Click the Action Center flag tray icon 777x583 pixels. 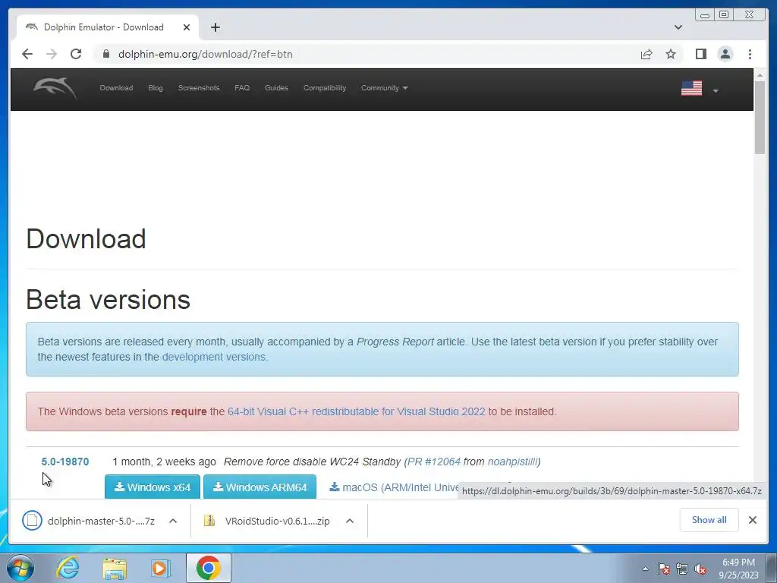tap(664, 569)
